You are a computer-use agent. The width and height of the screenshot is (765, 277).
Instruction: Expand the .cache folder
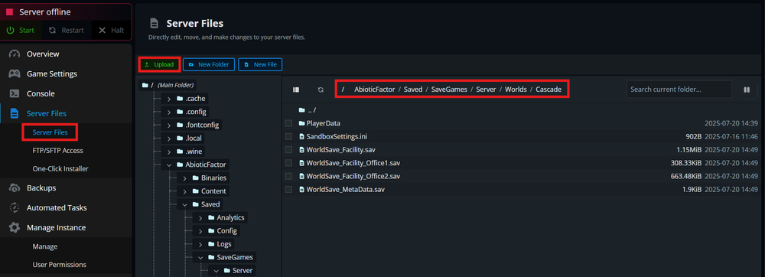click(169, 99)
